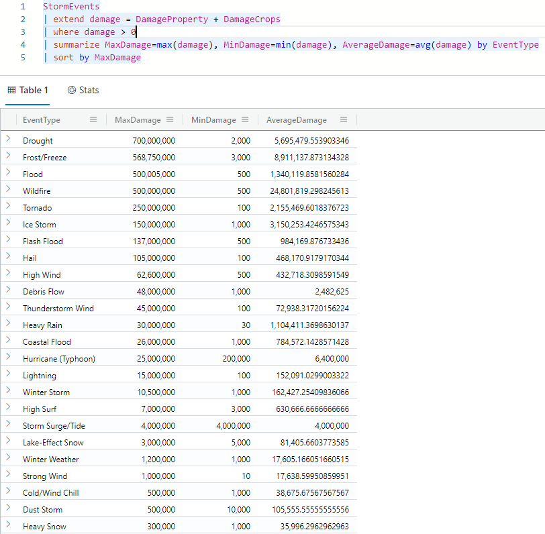Image resolution: width=545 pixels, height=534 pixels.
Task: Select the Lightning average 152,091.0299003322
Action: pos(313,376)
